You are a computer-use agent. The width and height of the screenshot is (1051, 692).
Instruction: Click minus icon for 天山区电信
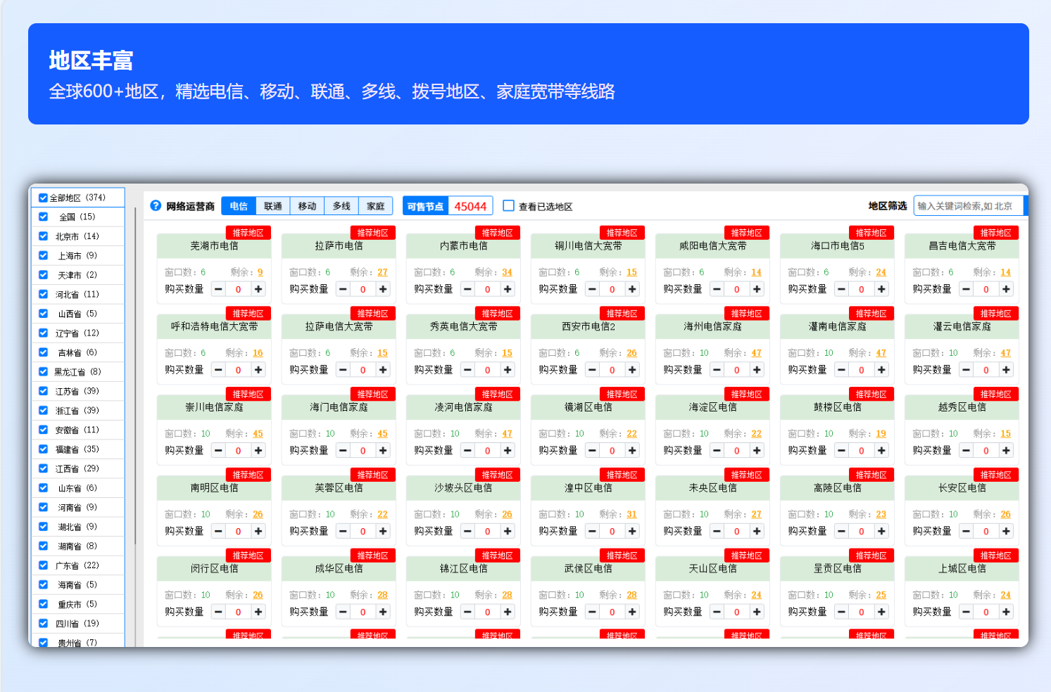coord(717,613)
